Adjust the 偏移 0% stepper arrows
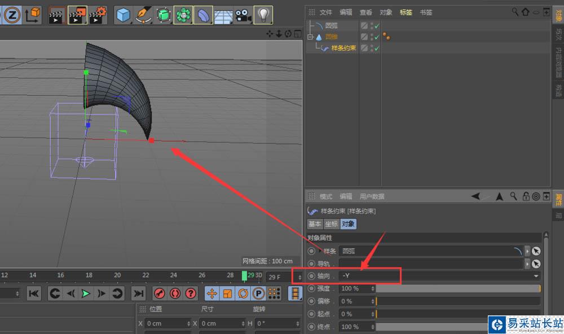 click(373, 301)
